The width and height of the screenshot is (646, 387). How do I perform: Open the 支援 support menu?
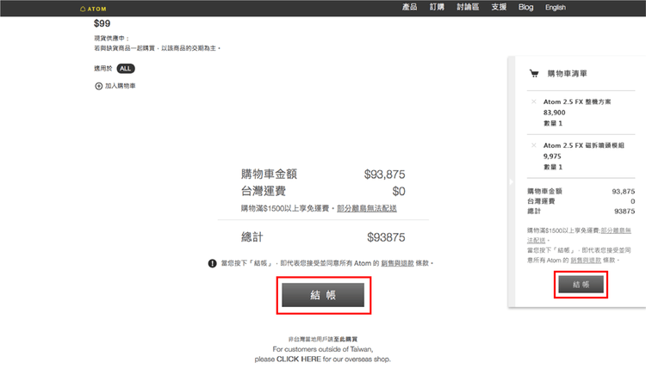tap(499, 8)
